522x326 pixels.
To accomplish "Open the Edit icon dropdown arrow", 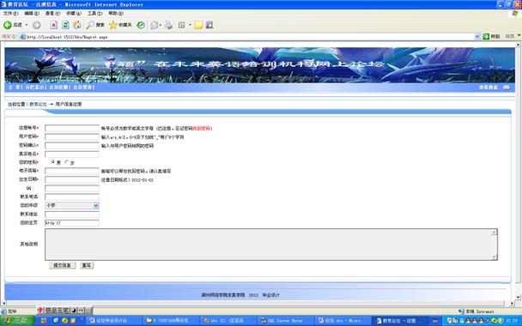I will click(190, 25).
